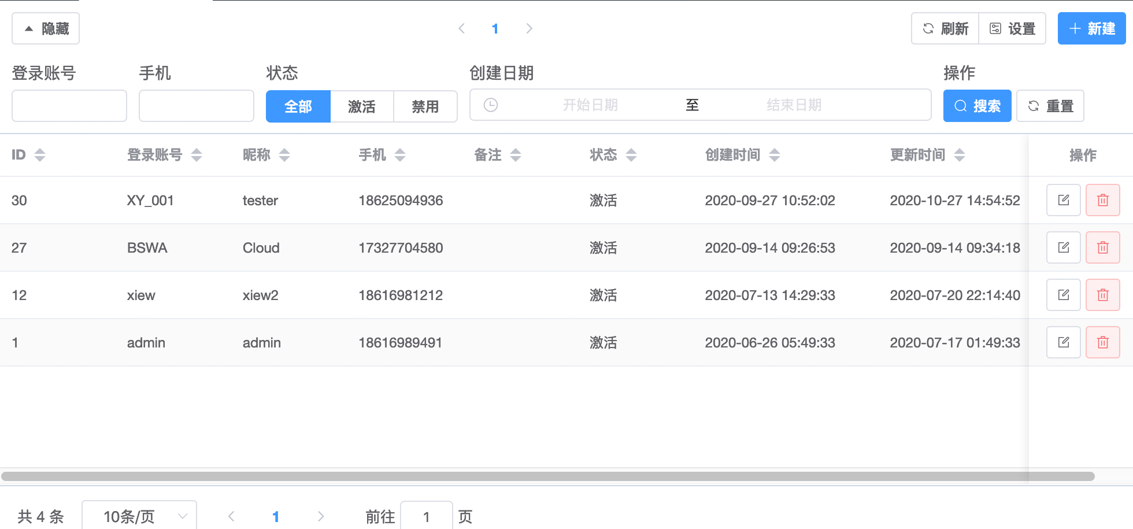
Task: Sort by 创建时间 column arrows
Action: coord(775,155)
